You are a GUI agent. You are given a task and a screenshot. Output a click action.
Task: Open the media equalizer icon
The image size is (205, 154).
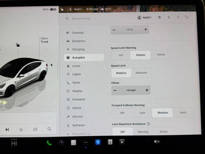tap(35, 129)
